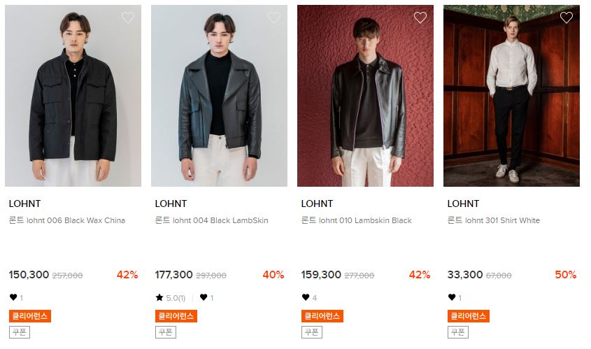Click the 클리어런스 badge under the Black LambSkin jacket

[176, 316]
